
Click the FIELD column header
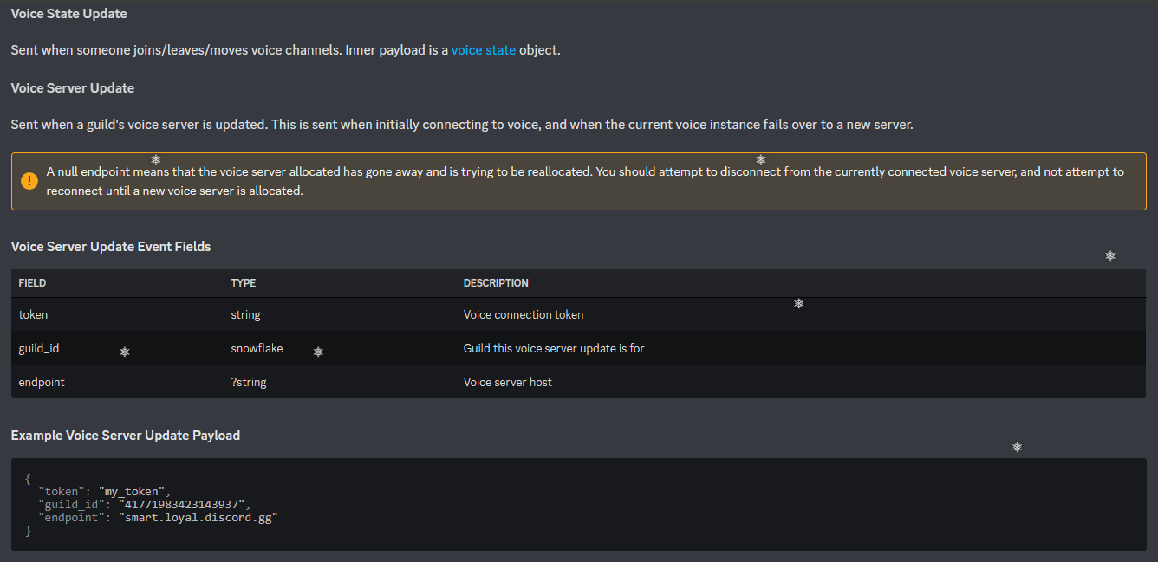pyautogui.click(x=32, y=283)
